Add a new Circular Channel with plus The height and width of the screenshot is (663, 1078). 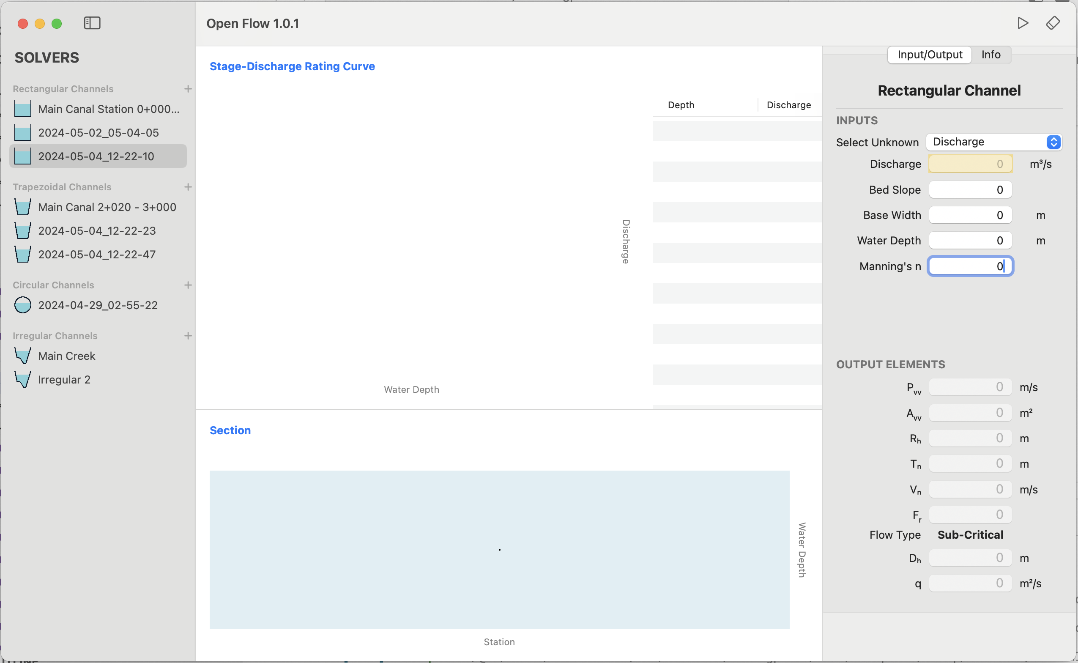tap(188, 285)
